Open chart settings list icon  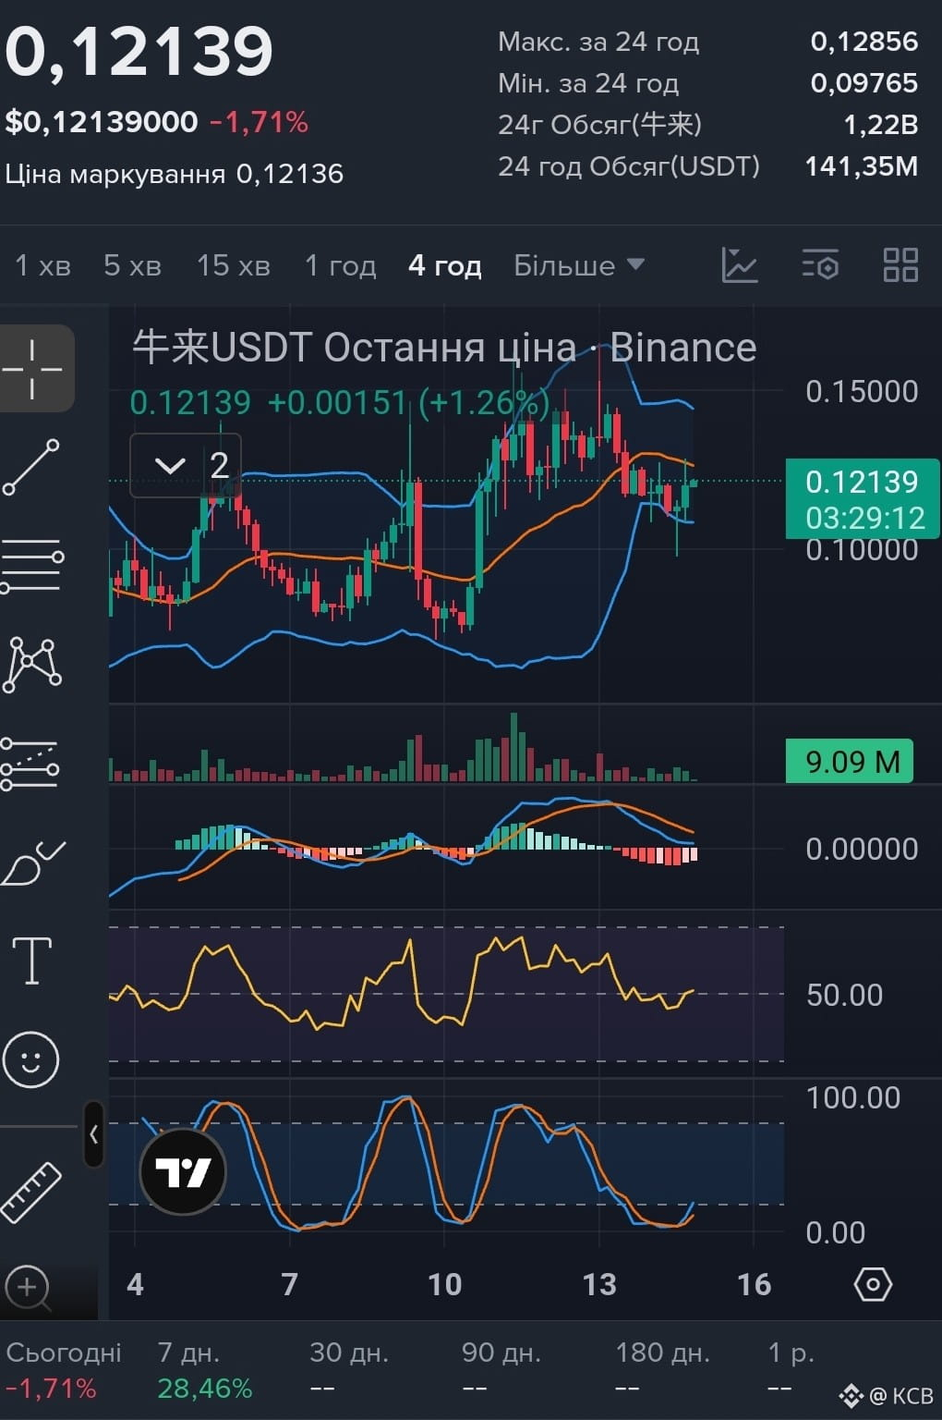pyautogui.click(x=820, y=265)
